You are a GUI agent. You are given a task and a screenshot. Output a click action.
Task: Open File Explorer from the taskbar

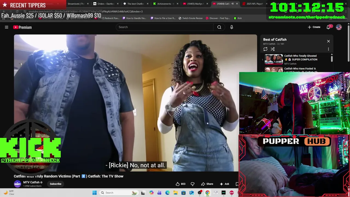[175, 193]
